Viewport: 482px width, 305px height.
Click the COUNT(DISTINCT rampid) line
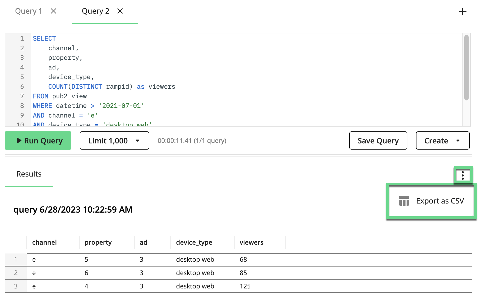[112, 87]
